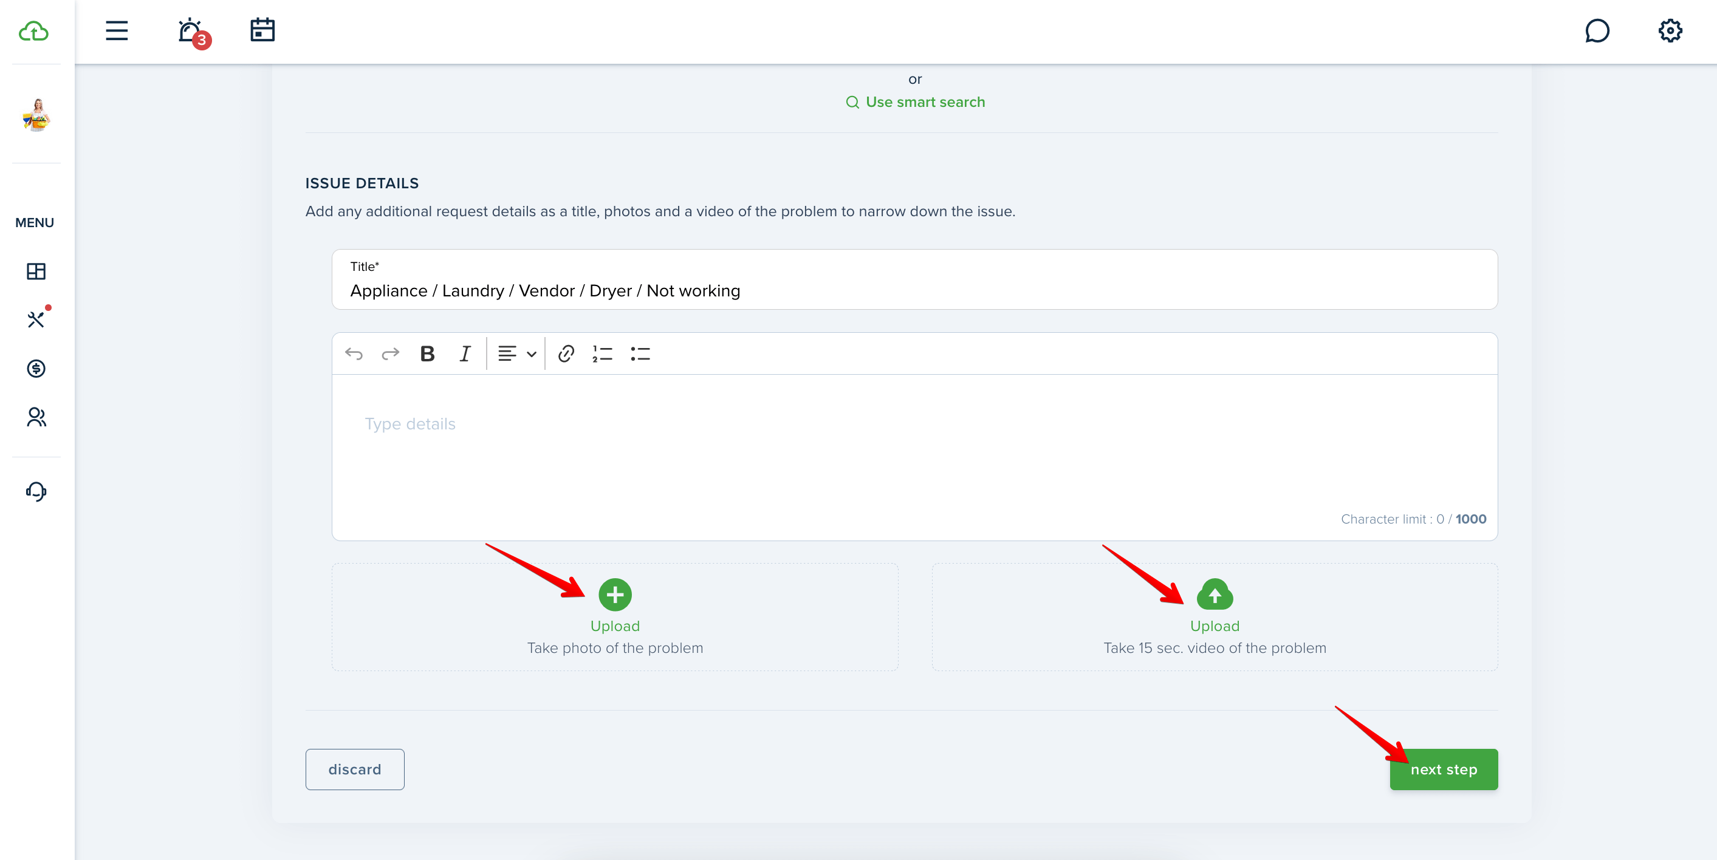Click 'Take photo of the problem' text
Screen dimensions: 1717x860
click(614, 648)
